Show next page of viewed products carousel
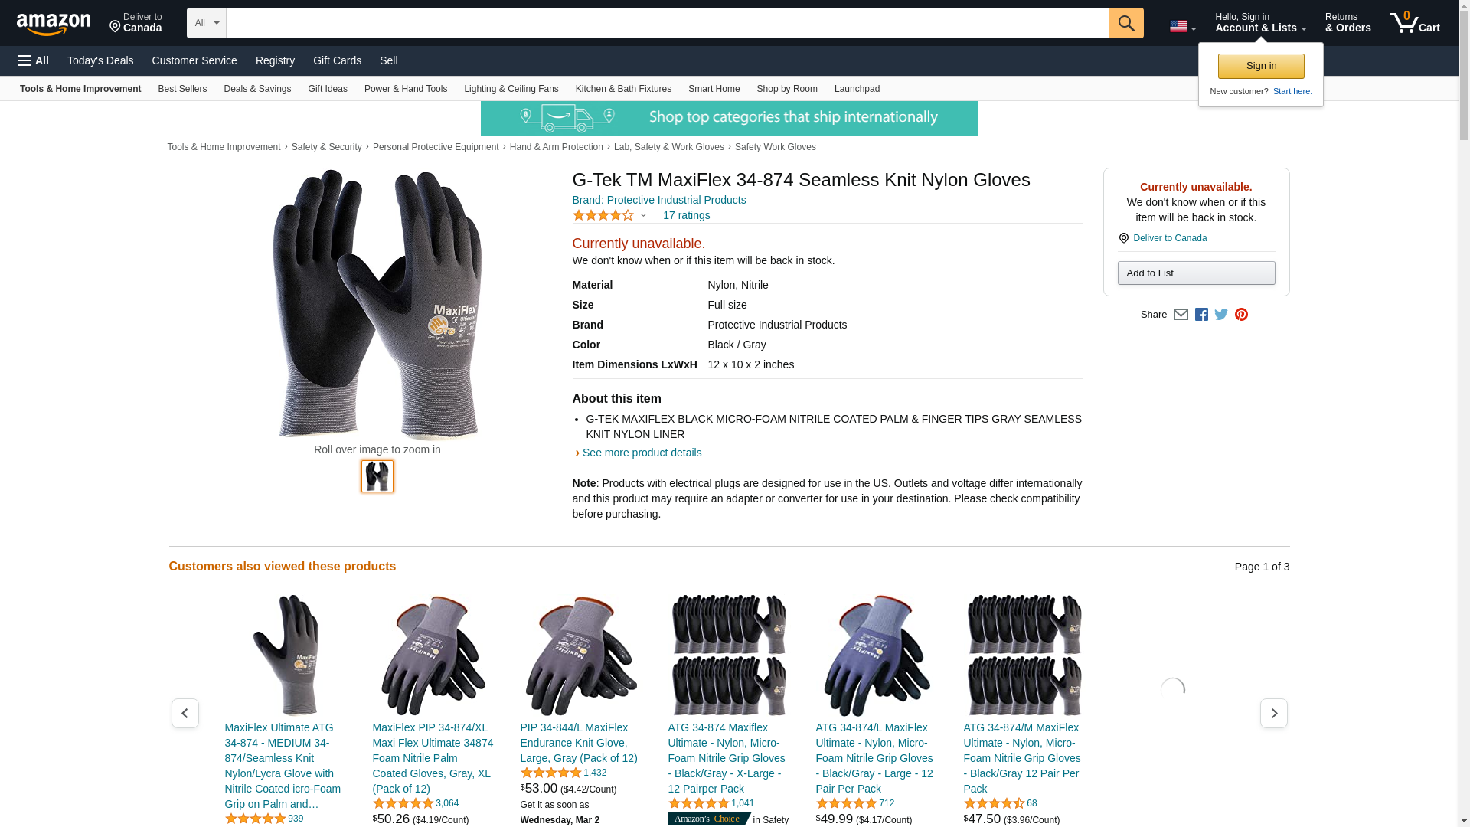The width and height of the screenshot is (1470, 827). coord(1273,713)
